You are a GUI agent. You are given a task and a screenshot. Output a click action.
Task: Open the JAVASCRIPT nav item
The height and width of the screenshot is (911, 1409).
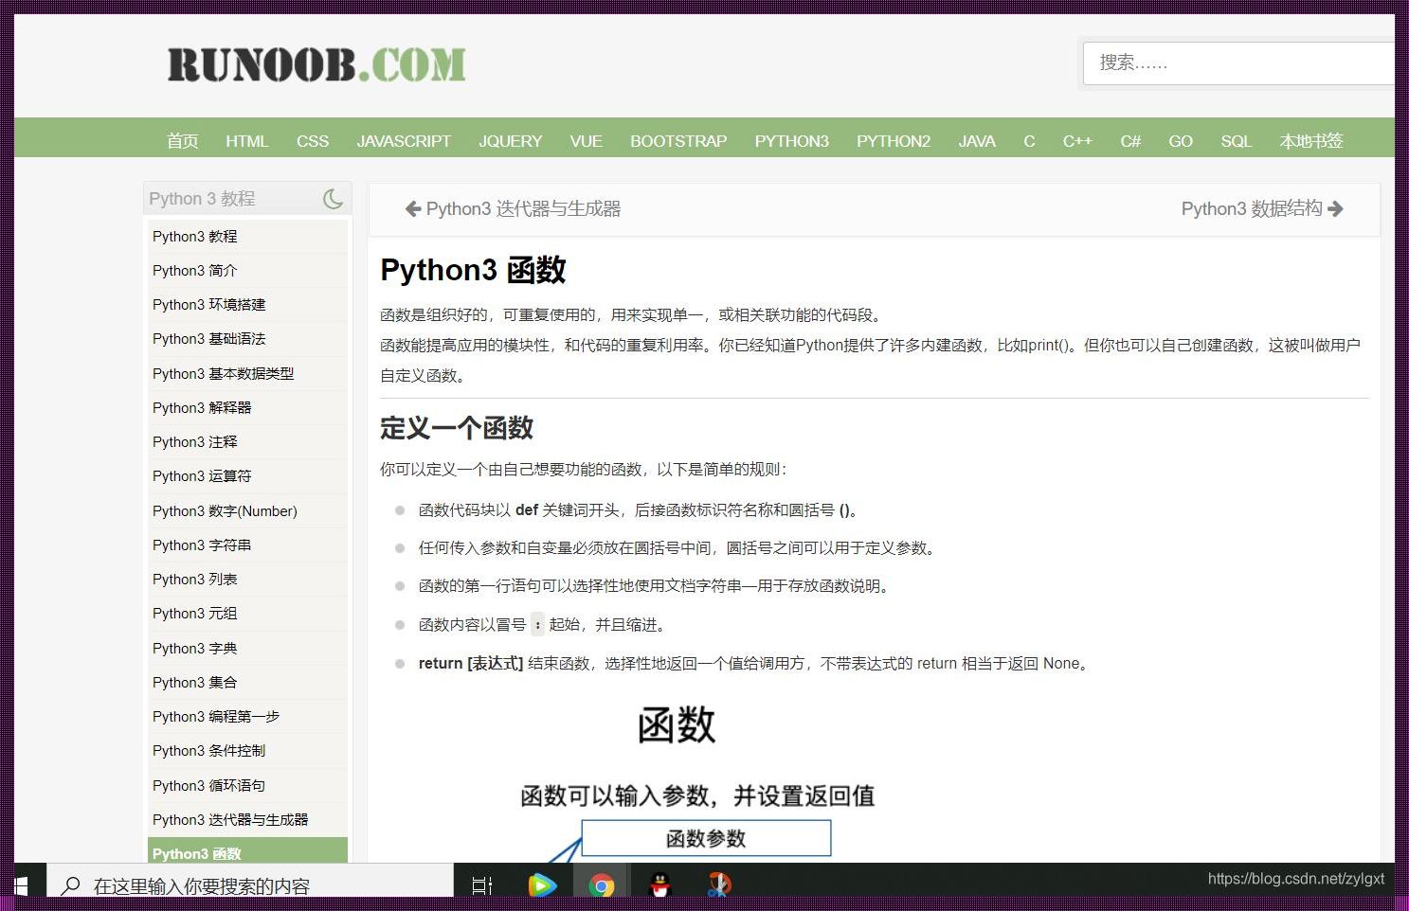[404, 141]
